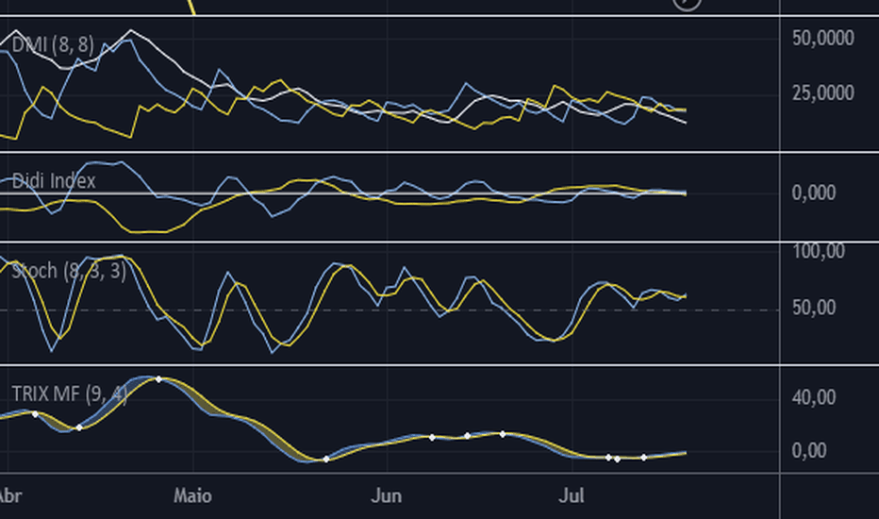Click the TRIX crossover dot at the peak

[158, 380]
